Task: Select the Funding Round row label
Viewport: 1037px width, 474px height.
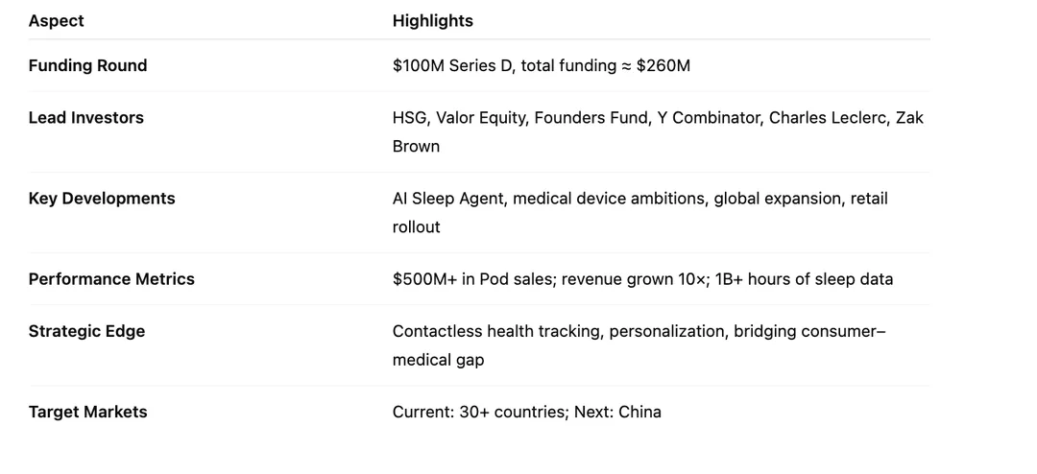Action: 87,65
